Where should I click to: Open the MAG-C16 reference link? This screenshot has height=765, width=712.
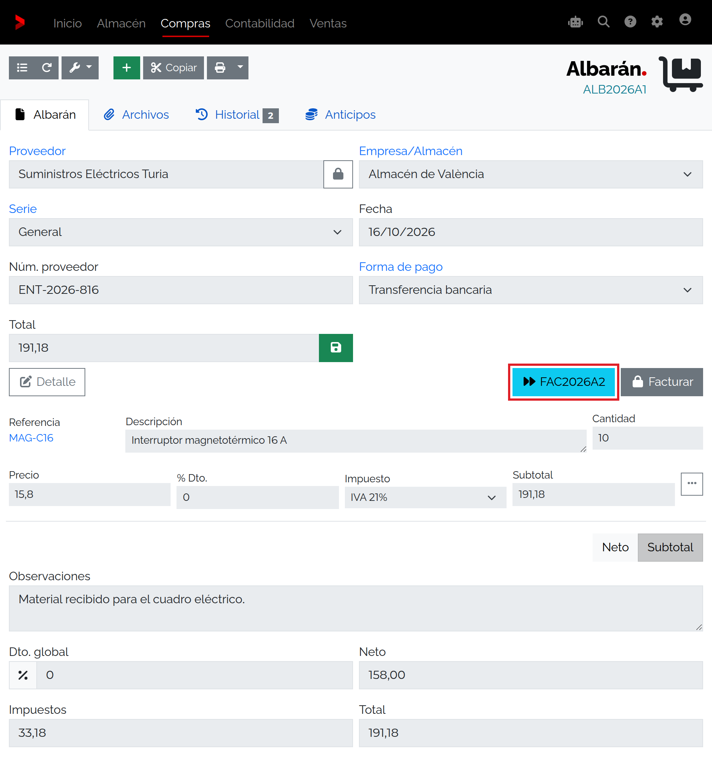(31, 438)
